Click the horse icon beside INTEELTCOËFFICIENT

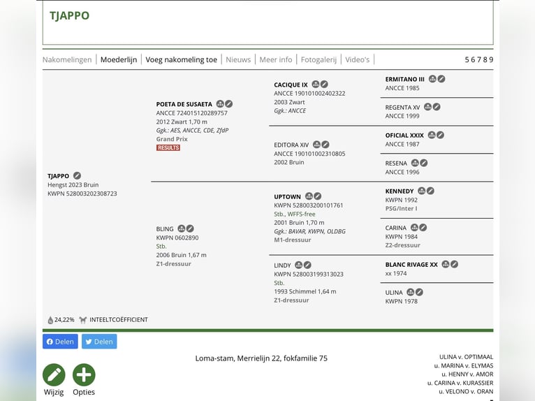pyautogui.click(x=82, y=320)
